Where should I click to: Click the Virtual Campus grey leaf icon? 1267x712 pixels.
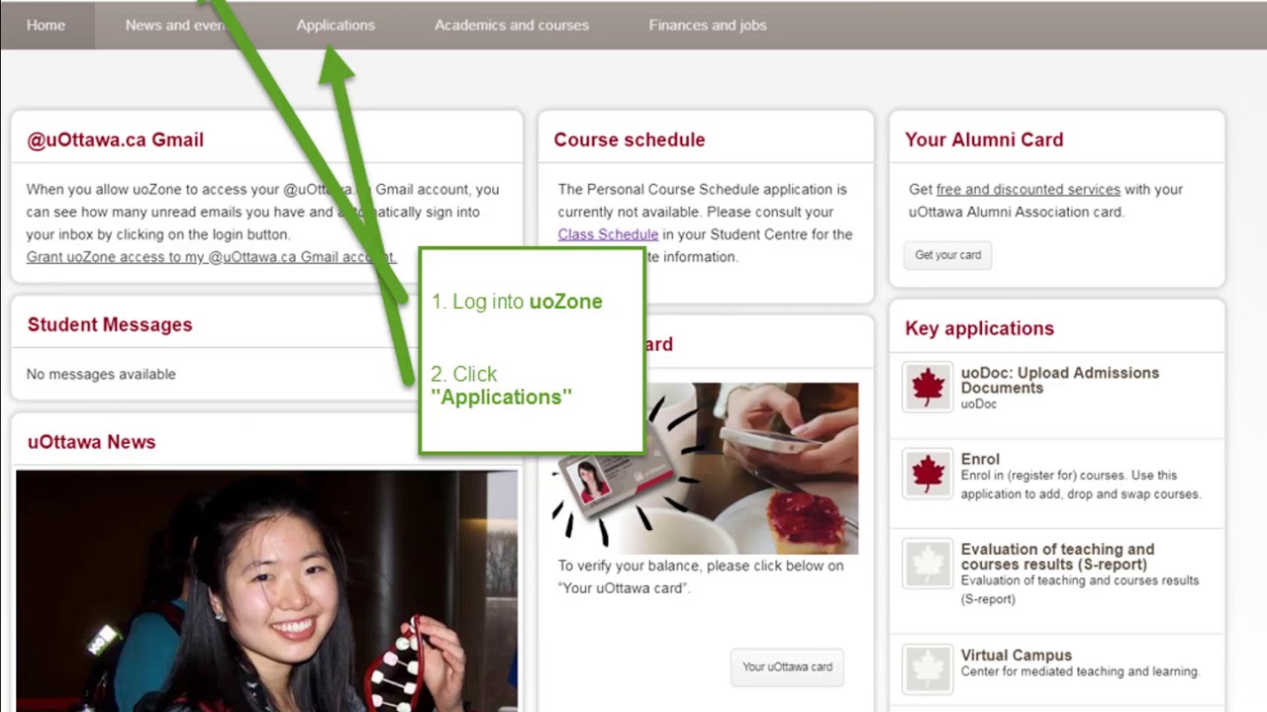[x=927, y=668]
